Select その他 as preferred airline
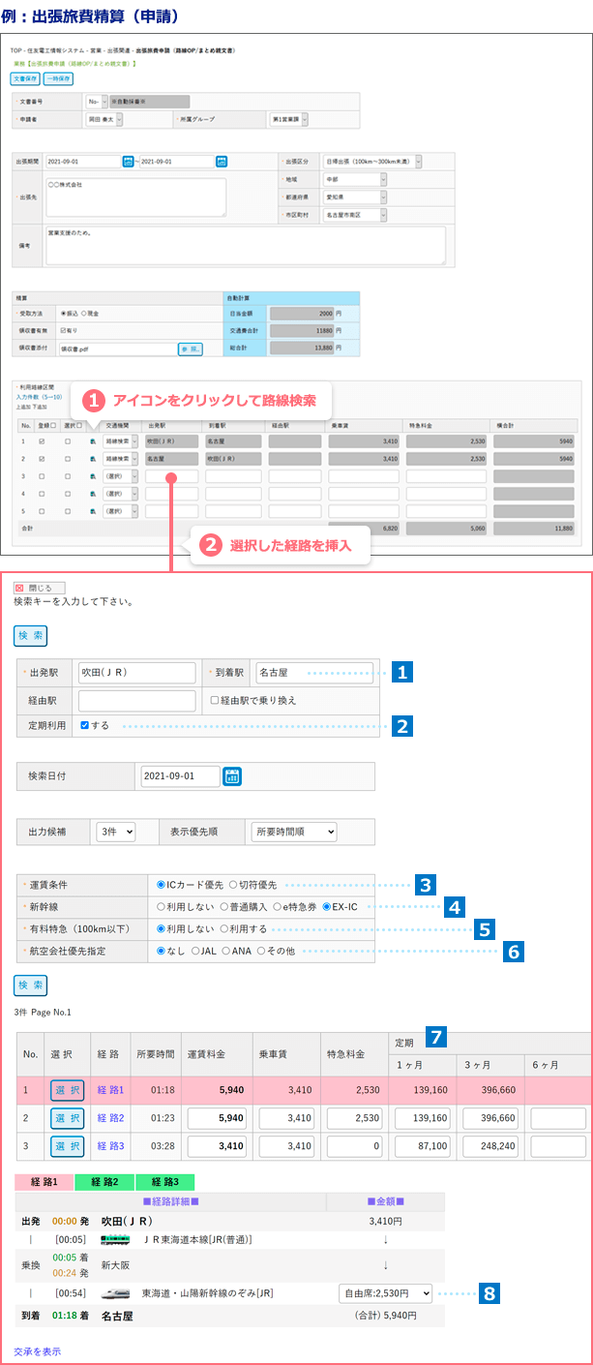Viewport: 593px width, 1365px height. tap(262, 951)
